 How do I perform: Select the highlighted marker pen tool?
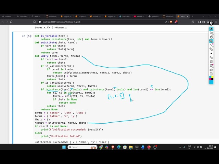click(211, 41)
